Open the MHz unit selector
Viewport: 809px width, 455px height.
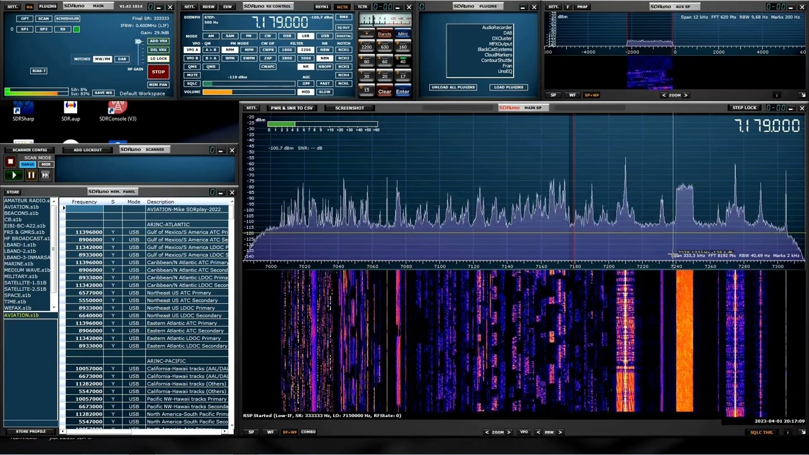click(403, 34)
